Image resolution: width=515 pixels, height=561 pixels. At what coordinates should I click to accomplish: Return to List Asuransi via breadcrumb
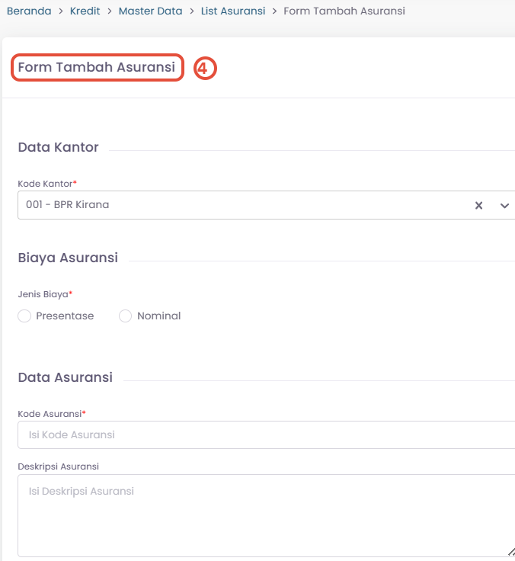[x=233, y=11]
